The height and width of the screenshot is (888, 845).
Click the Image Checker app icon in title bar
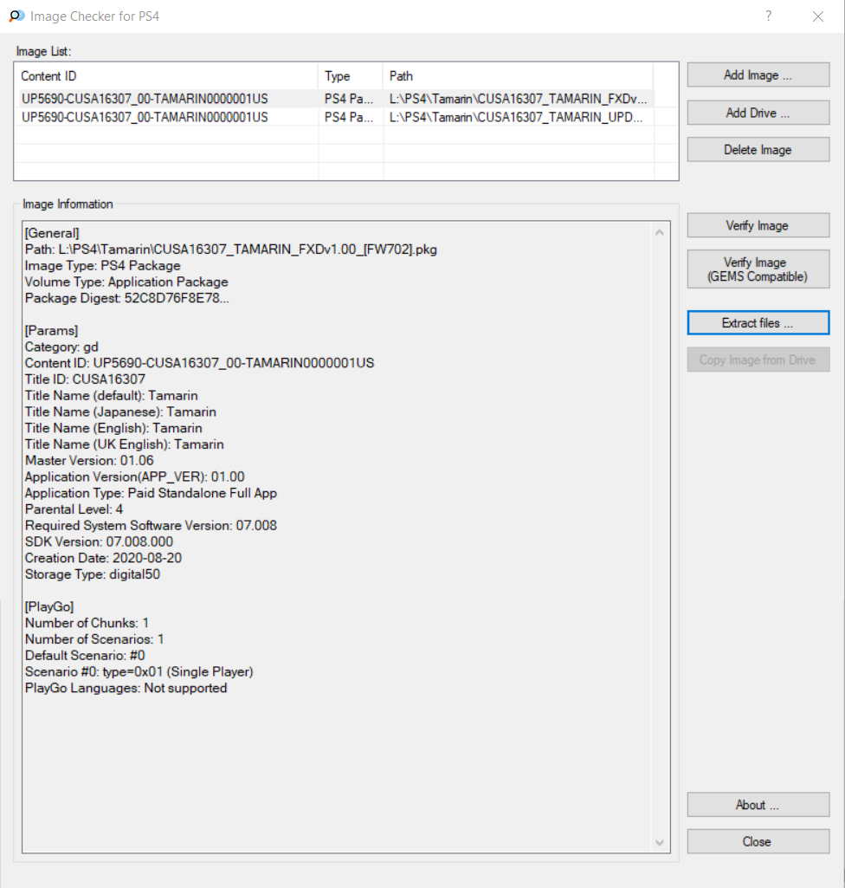coord(16,16)
